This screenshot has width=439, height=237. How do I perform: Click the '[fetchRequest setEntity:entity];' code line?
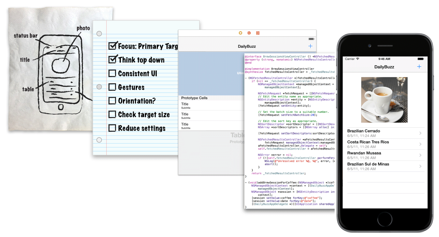pyautogui.click(x=284, y=106)
